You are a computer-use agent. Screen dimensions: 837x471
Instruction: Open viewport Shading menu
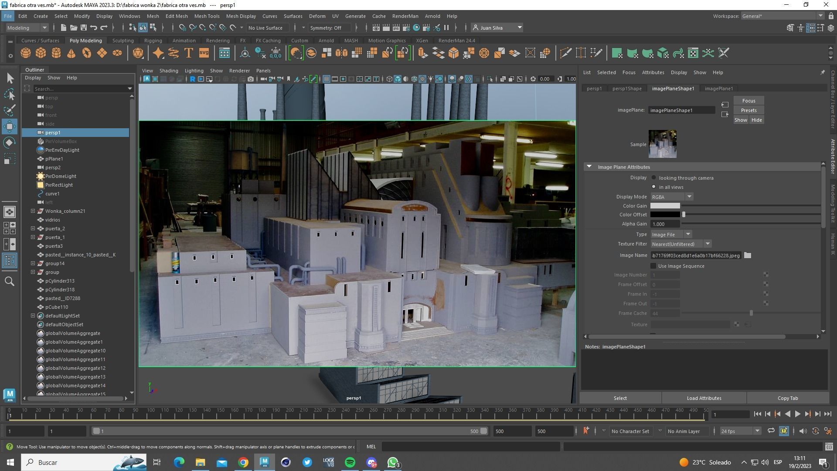coord(169,71)
